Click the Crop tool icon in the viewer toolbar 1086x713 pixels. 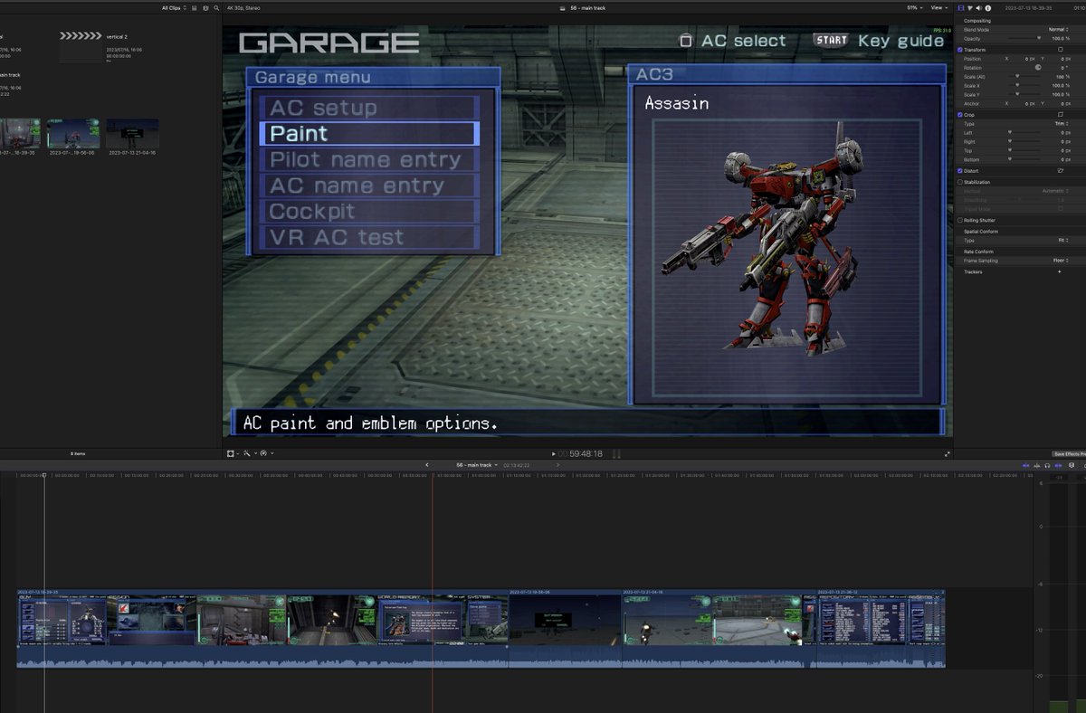pos(231,453)
